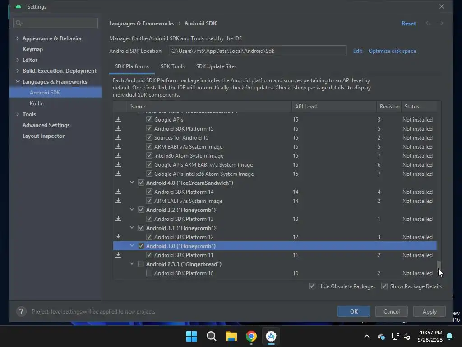The width and height of the screenshot is (462, 347).
Task: Click download icon for Google APIs row
Action: (x=118, y=119)
